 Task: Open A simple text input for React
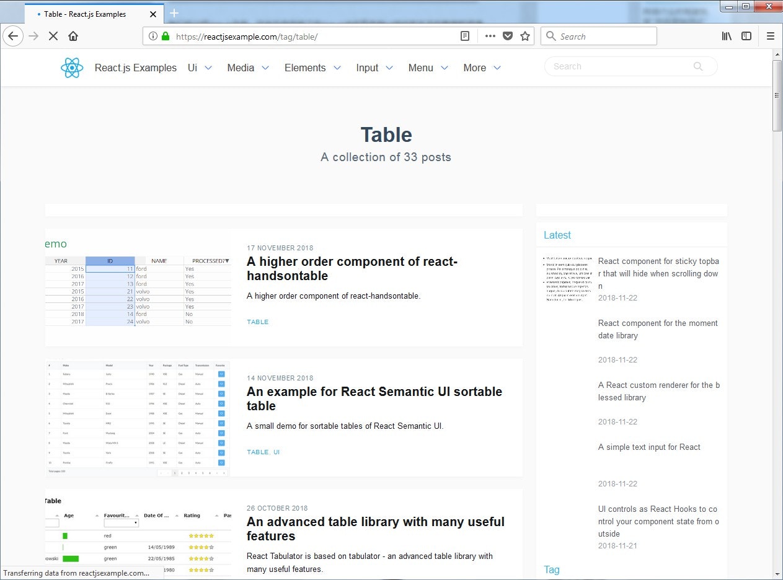pyautogui.click(x=649, y=447)
